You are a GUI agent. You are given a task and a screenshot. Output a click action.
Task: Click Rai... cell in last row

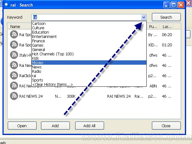click(139, 96)
